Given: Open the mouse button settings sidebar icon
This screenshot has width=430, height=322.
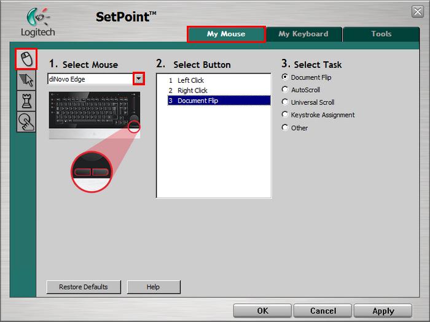Looking at the screenshot, I should point(26,59).
